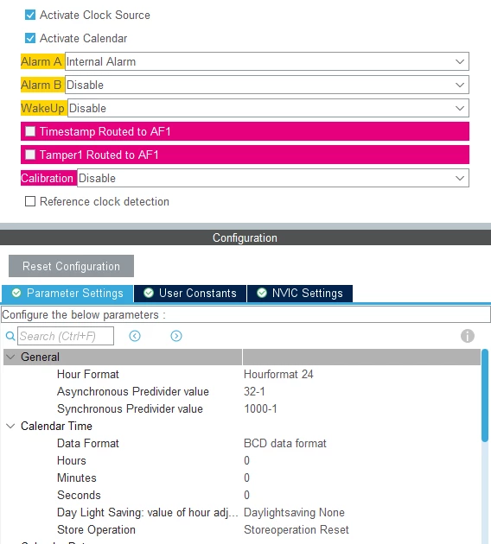Open the WakeUp dropdown

(x=268, y=108)
